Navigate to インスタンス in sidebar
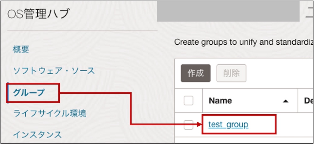The height and width of the screenshot is (144, 314). click(x=37, y=135)
